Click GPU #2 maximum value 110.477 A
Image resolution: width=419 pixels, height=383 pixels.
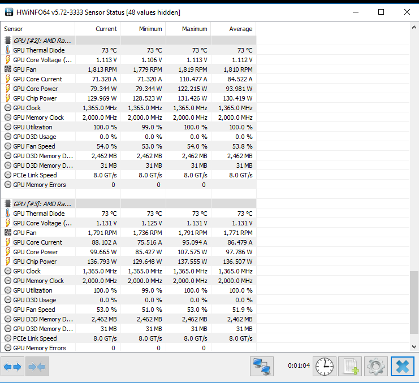point(193,79)
